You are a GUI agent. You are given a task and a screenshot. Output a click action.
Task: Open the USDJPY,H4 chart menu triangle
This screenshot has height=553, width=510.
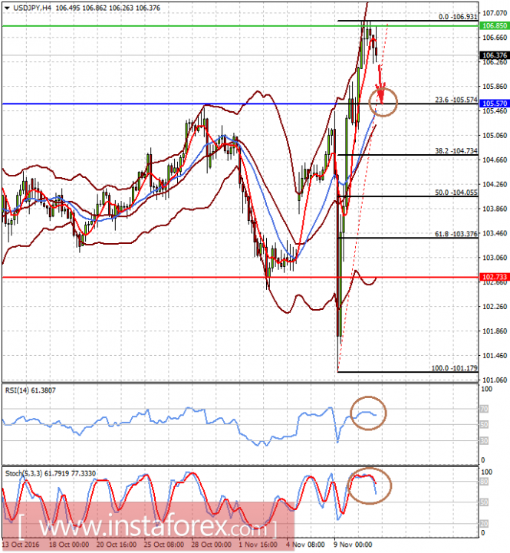tap(7, 8)
